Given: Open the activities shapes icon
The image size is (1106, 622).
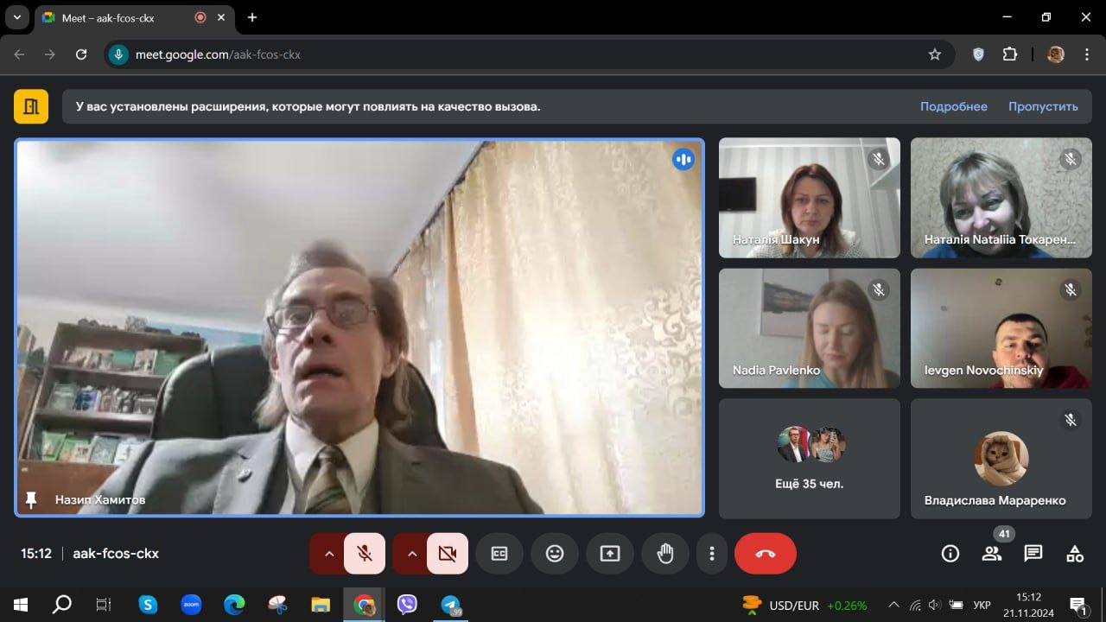Looking at the screenshot, I should (x=1075, y=554).
